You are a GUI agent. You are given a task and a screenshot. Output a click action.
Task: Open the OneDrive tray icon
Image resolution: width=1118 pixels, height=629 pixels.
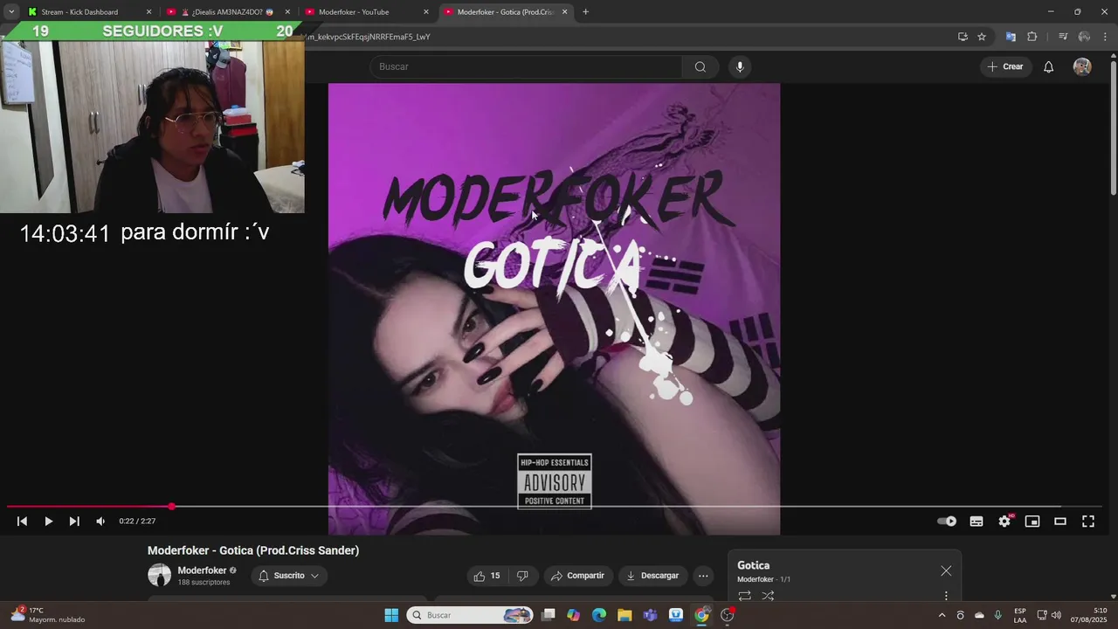coord(979,615)
